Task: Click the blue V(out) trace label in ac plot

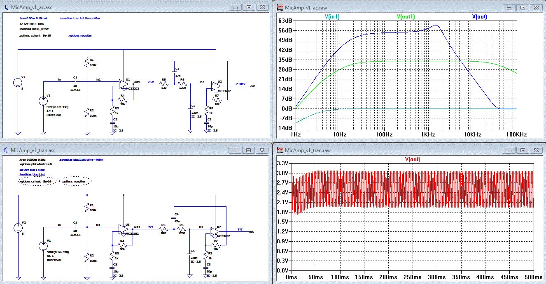Action: pos(479,17)
